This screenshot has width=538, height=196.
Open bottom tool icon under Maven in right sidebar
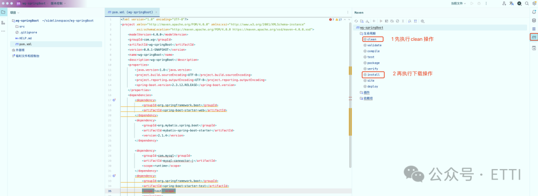click(x=534, y=48)
